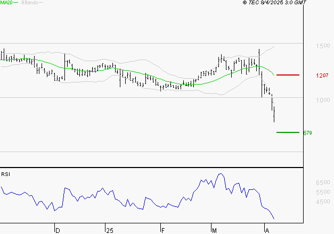
Task: Click the 1207 resistance price label
Action: point(307,76)
